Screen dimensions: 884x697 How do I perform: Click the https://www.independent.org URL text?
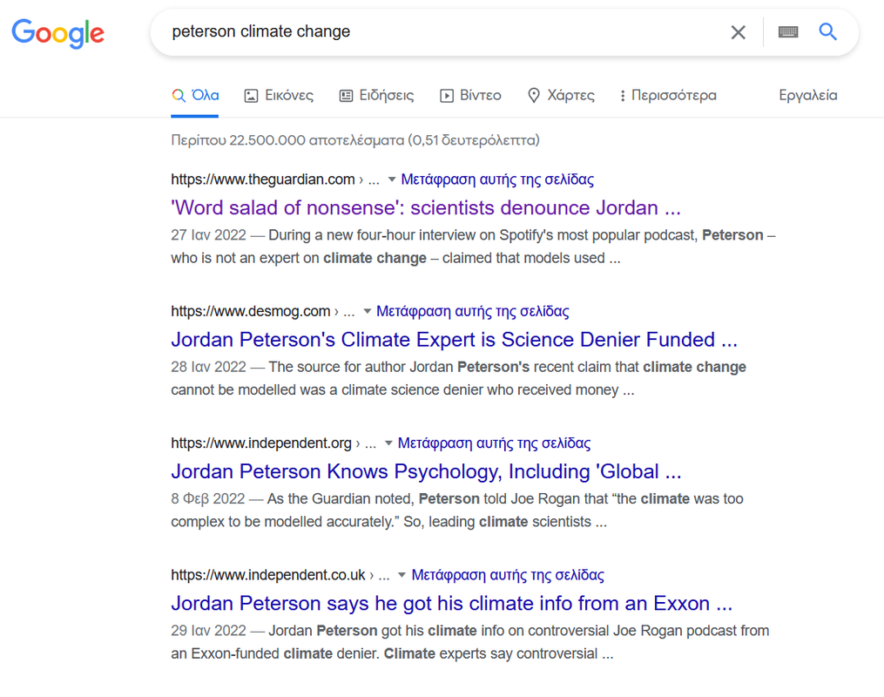[261, 443]
